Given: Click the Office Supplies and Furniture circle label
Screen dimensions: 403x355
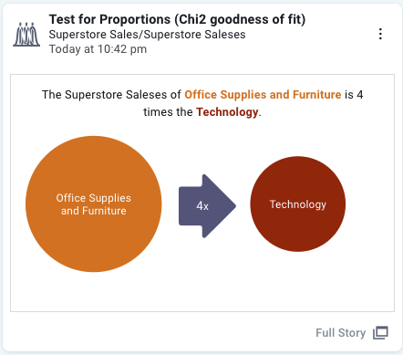Looking at the screenshot, I should [x=94, y=204].
